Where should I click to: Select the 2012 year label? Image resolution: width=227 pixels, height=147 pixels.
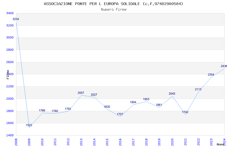pyautogui.click(x=68, y=142)
